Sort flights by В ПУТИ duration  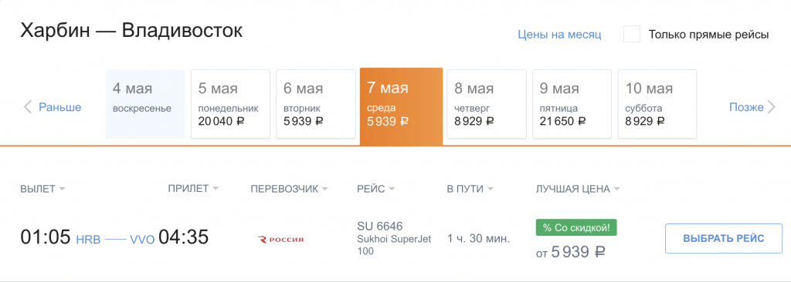[x=470, y=189]
